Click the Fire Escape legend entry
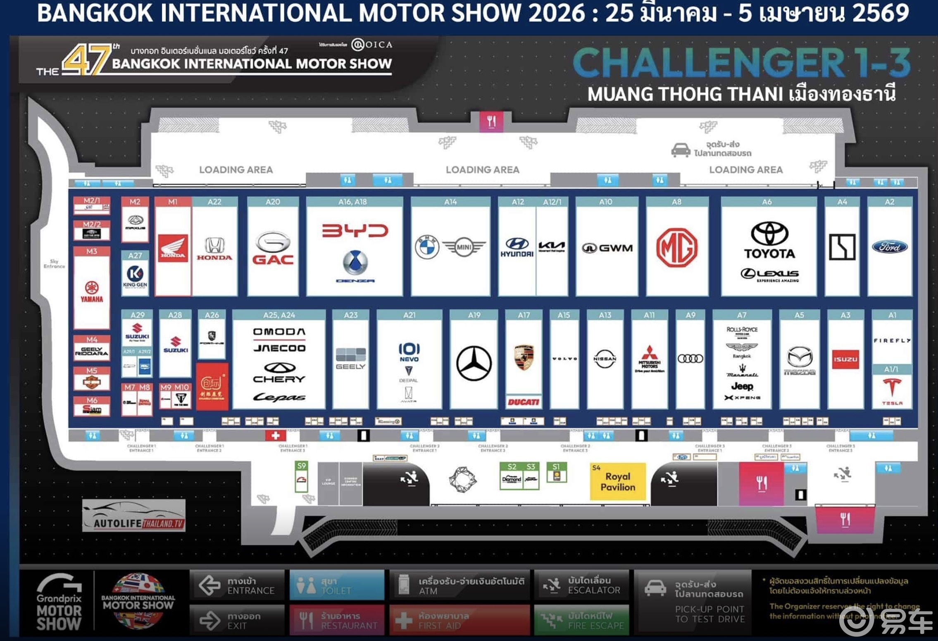Screen dimensions: 938x641 point(581,620)
